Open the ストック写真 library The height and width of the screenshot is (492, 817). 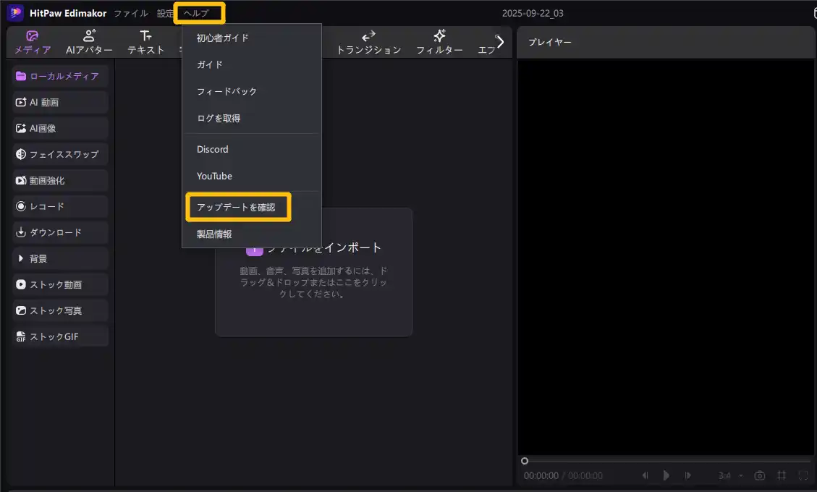click(x=60, y=310)
